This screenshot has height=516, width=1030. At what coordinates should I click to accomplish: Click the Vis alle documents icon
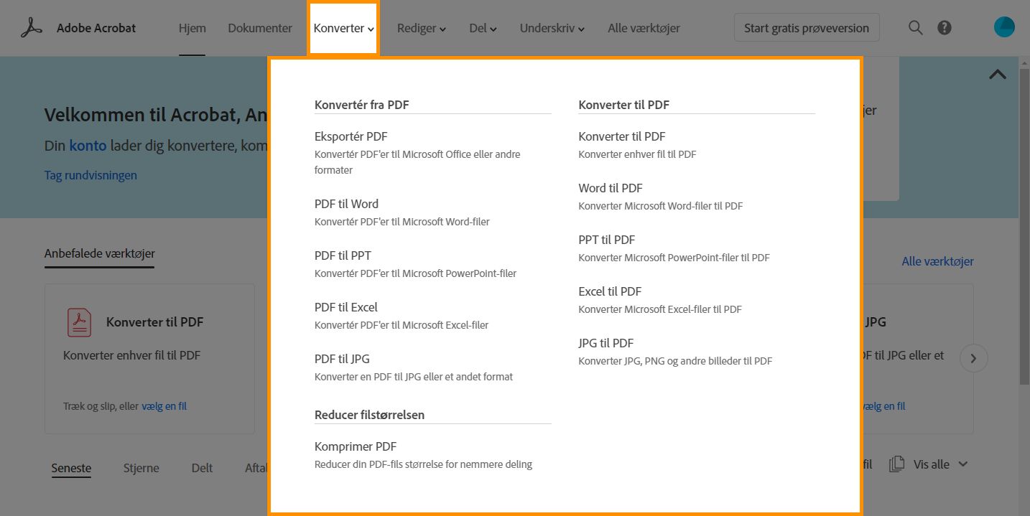[x=896, y=464]
